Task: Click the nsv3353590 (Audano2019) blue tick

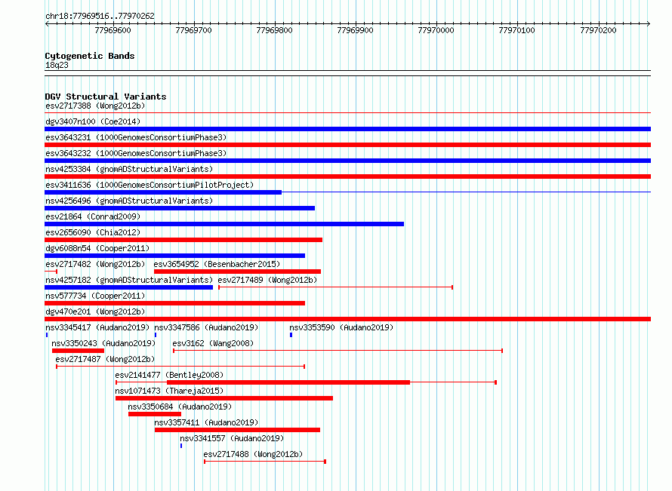Action: (x=291, y=335)
